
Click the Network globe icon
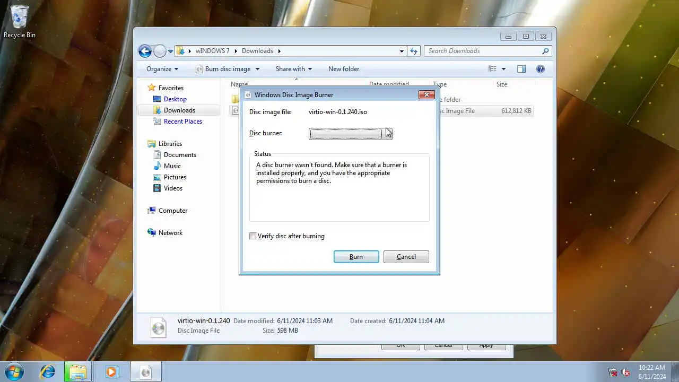pos(152,232)
